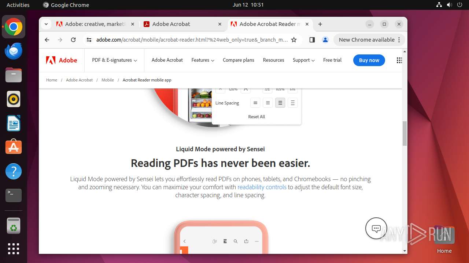Open Trash from the dock
Viewport: 469px width, 263px height.
14,226
